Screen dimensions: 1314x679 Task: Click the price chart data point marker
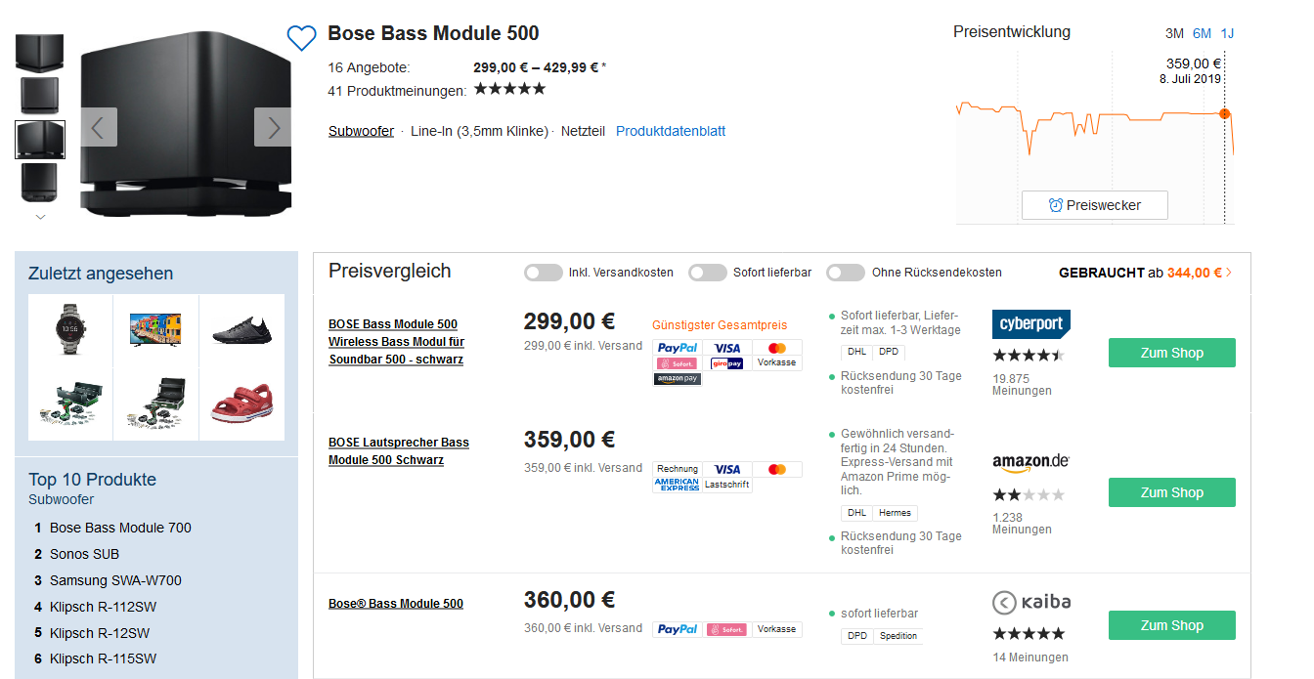tap(1224, 114)
